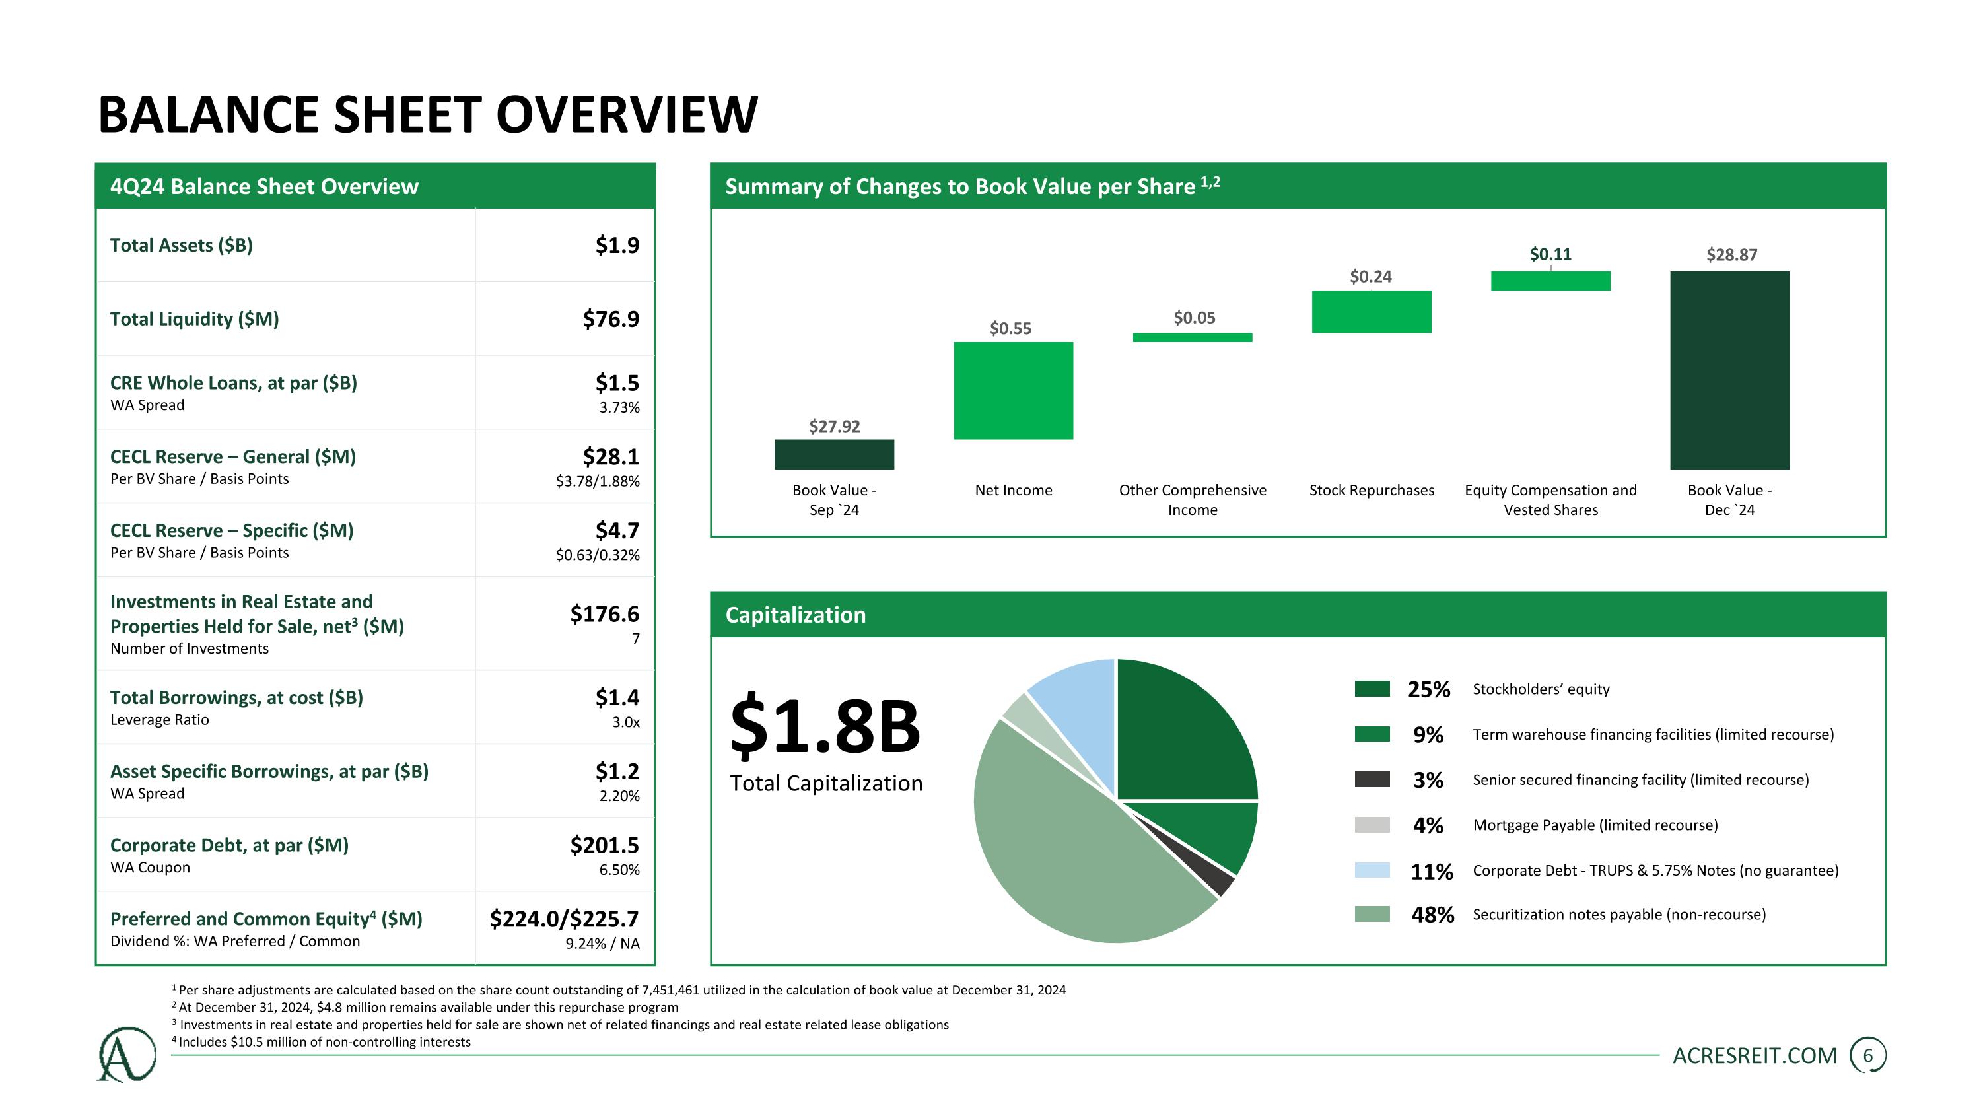Click the Net Income $0.55 bar

pyautogui.click(x=1013, y=390)
